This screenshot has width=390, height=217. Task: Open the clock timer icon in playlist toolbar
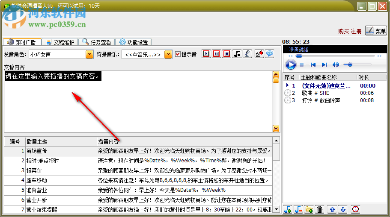[x=356, y=209]
